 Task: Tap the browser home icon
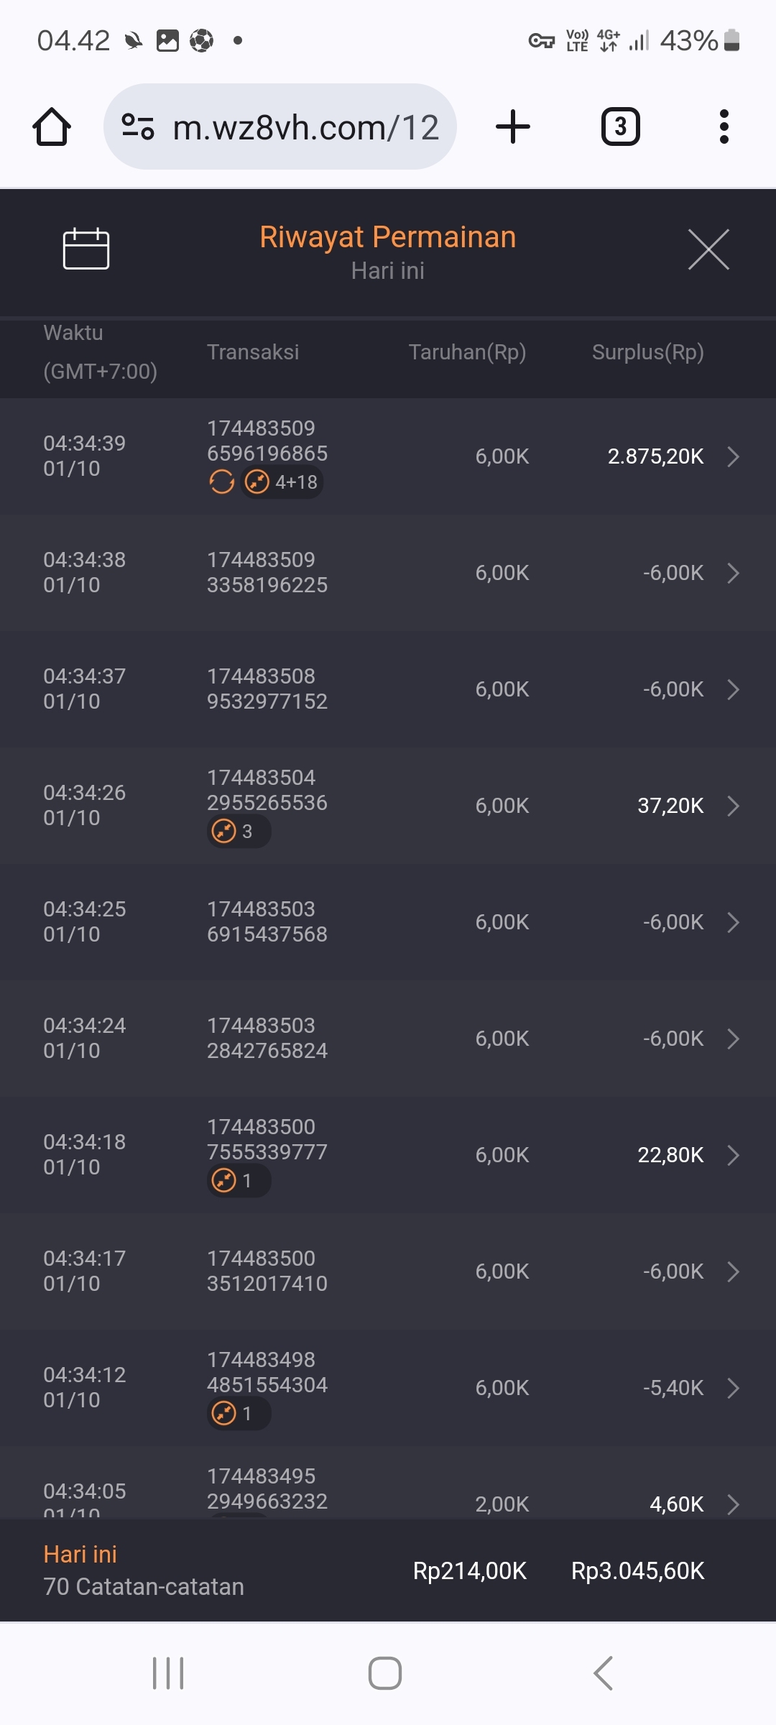tap(52, 127)
